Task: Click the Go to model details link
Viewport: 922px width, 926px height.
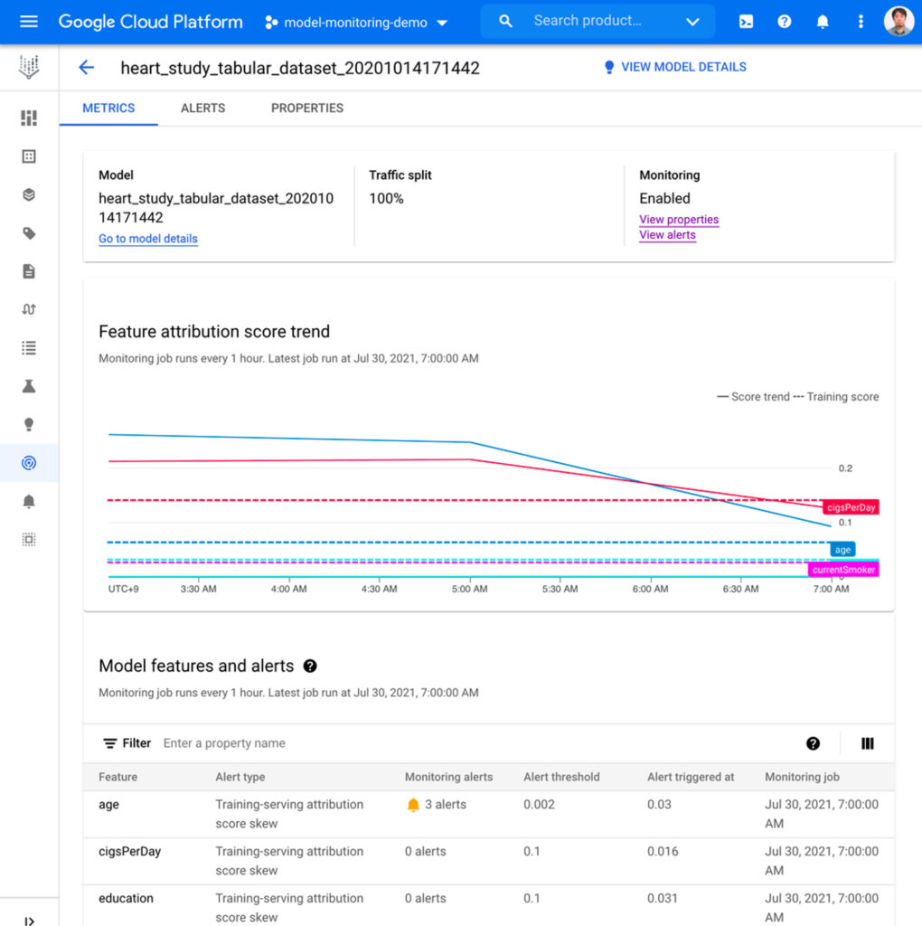Action: point(147,239)
